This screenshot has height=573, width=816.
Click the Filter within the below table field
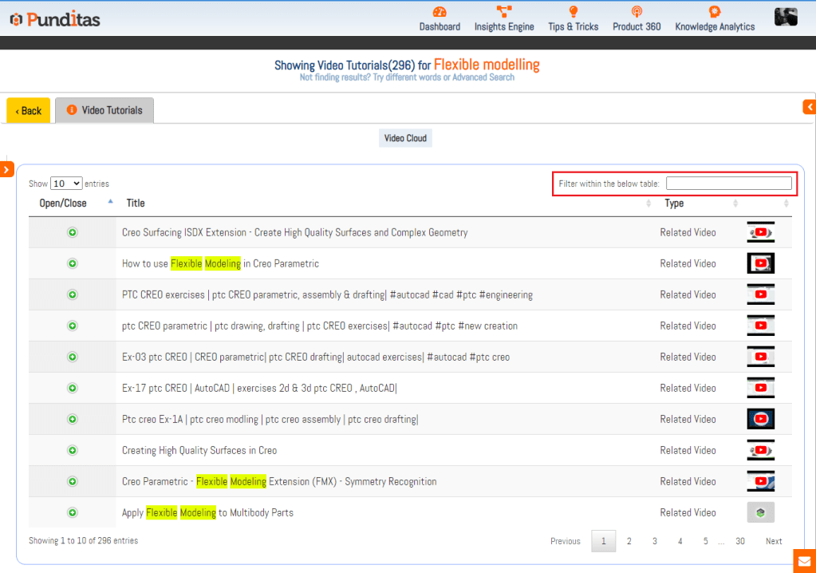728,184
